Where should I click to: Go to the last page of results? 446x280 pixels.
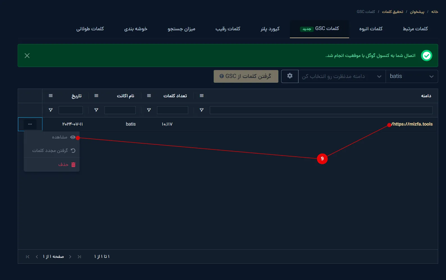pyautogui.click(x=79, y=257)
